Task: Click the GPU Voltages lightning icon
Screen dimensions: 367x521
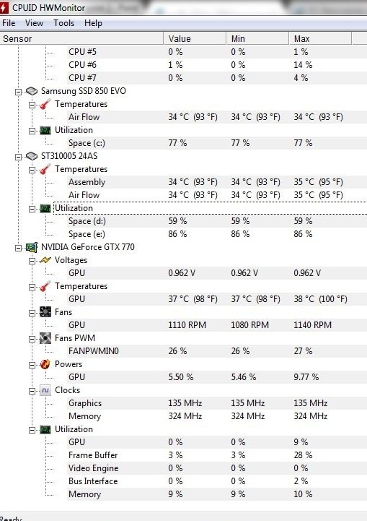Action: point(45,260)
